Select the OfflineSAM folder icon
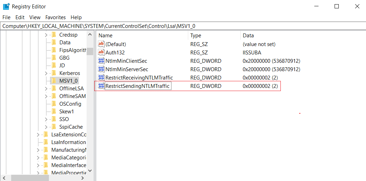This screenshot has width=366, height=181. coord(54,96)
